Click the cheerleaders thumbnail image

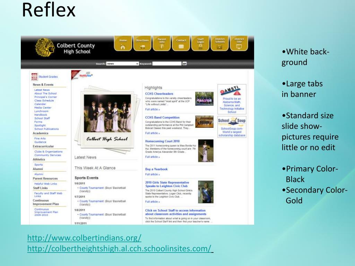point(204,98)
